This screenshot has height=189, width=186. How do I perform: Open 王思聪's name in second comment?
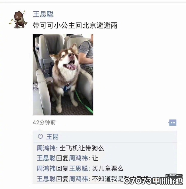click(x=46, y=158)
